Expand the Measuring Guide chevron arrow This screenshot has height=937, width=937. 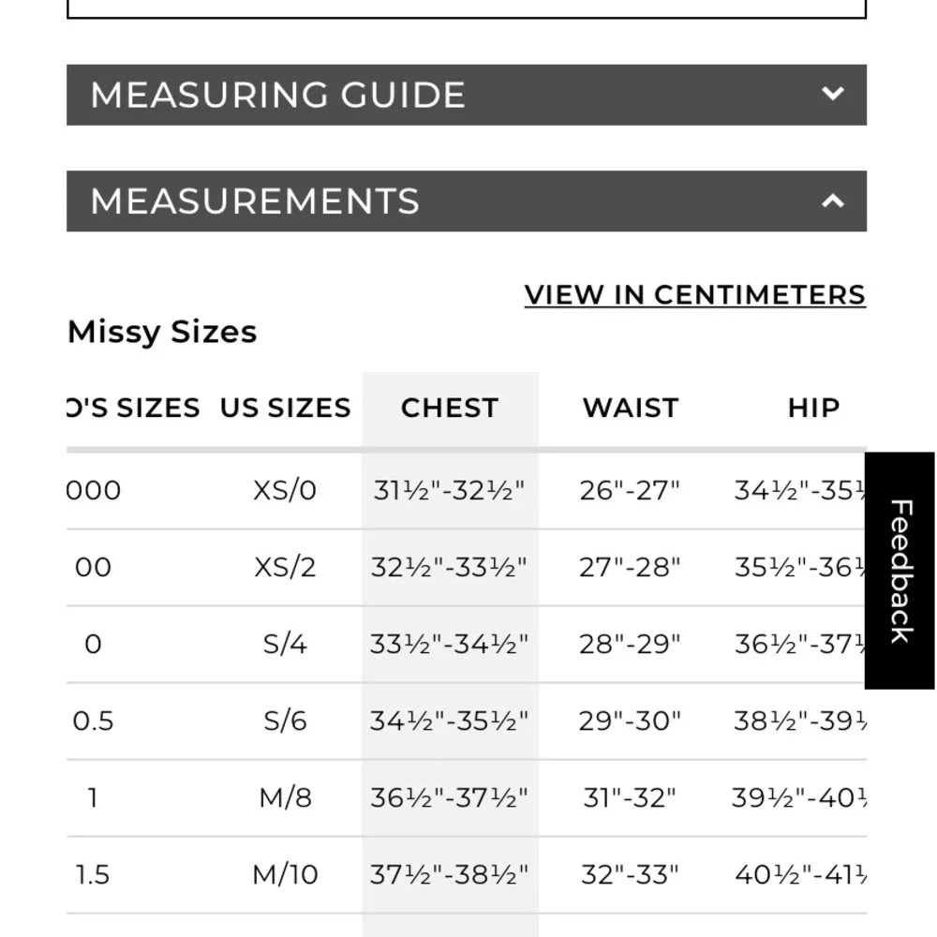pyautogui.click(x=832, y=94)
